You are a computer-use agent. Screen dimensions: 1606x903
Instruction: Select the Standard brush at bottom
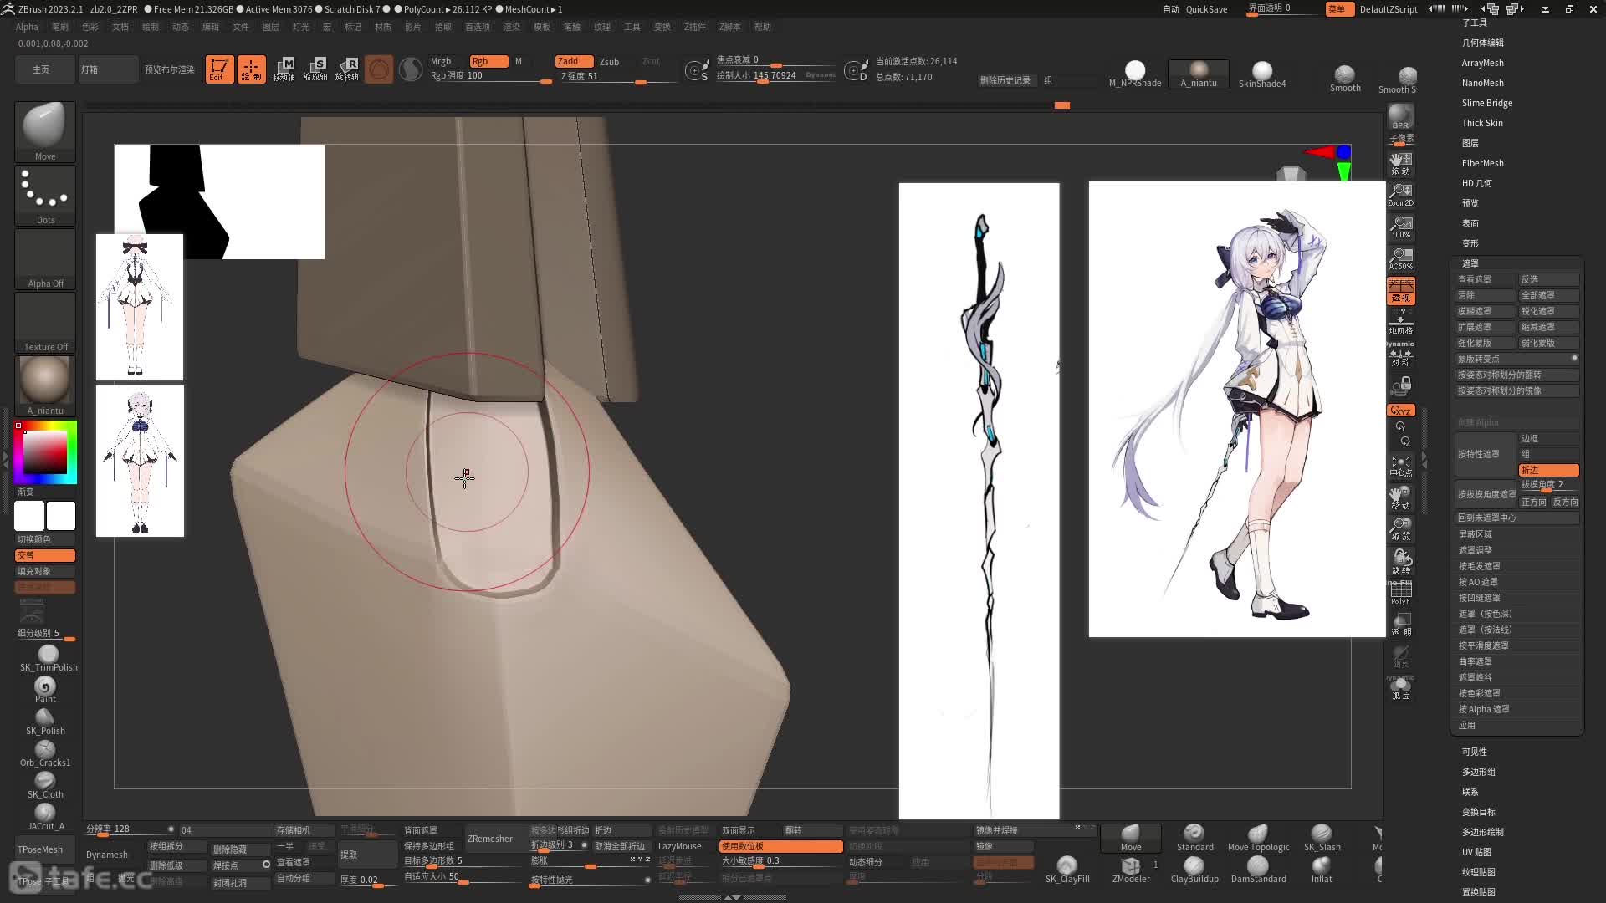click(1194, 838)
